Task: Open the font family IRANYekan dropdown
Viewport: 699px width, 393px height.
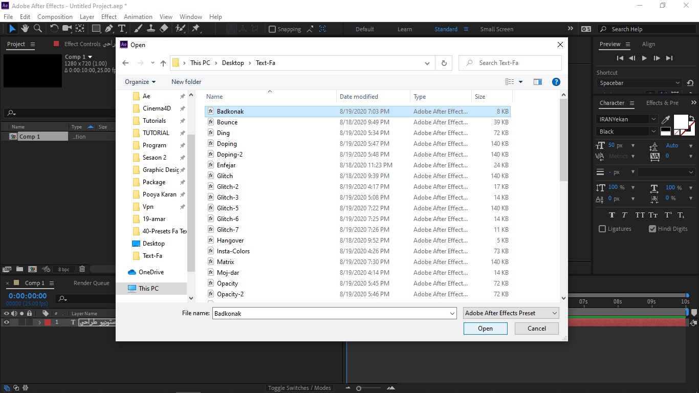Action: coord(653,119)
